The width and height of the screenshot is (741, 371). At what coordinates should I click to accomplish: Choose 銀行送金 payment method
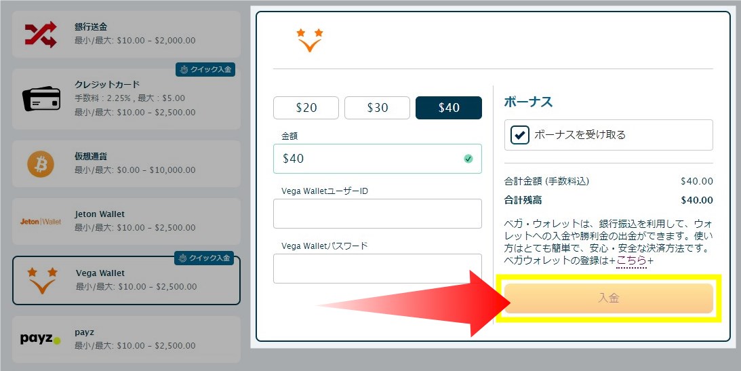point(126,34)
